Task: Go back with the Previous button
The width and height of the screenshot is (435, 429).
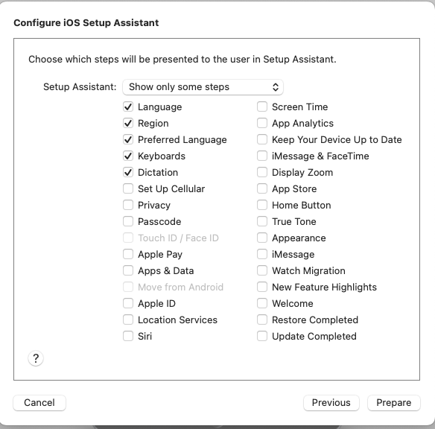Action: pos(331,403)
